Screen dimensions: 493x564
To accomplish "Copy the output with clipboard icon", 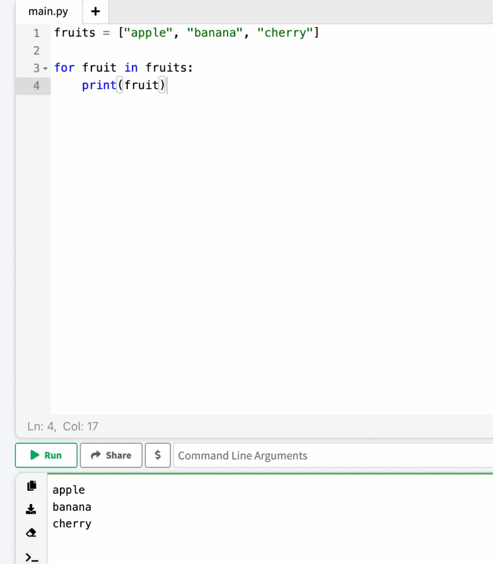I will click(x=31, y=486).
